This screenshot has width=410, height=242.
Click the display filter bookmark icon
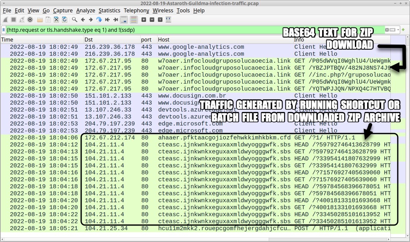(x=3, y=30)
